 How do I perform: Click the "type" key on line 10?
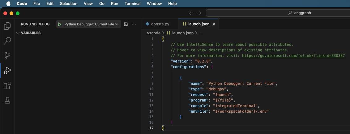click(x=195, y=89)
